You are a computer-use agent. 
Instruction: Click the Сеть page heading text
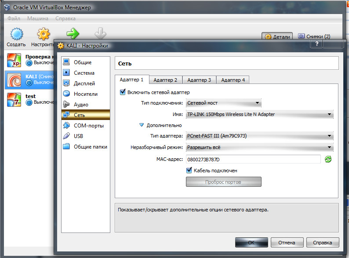[125, 63]
